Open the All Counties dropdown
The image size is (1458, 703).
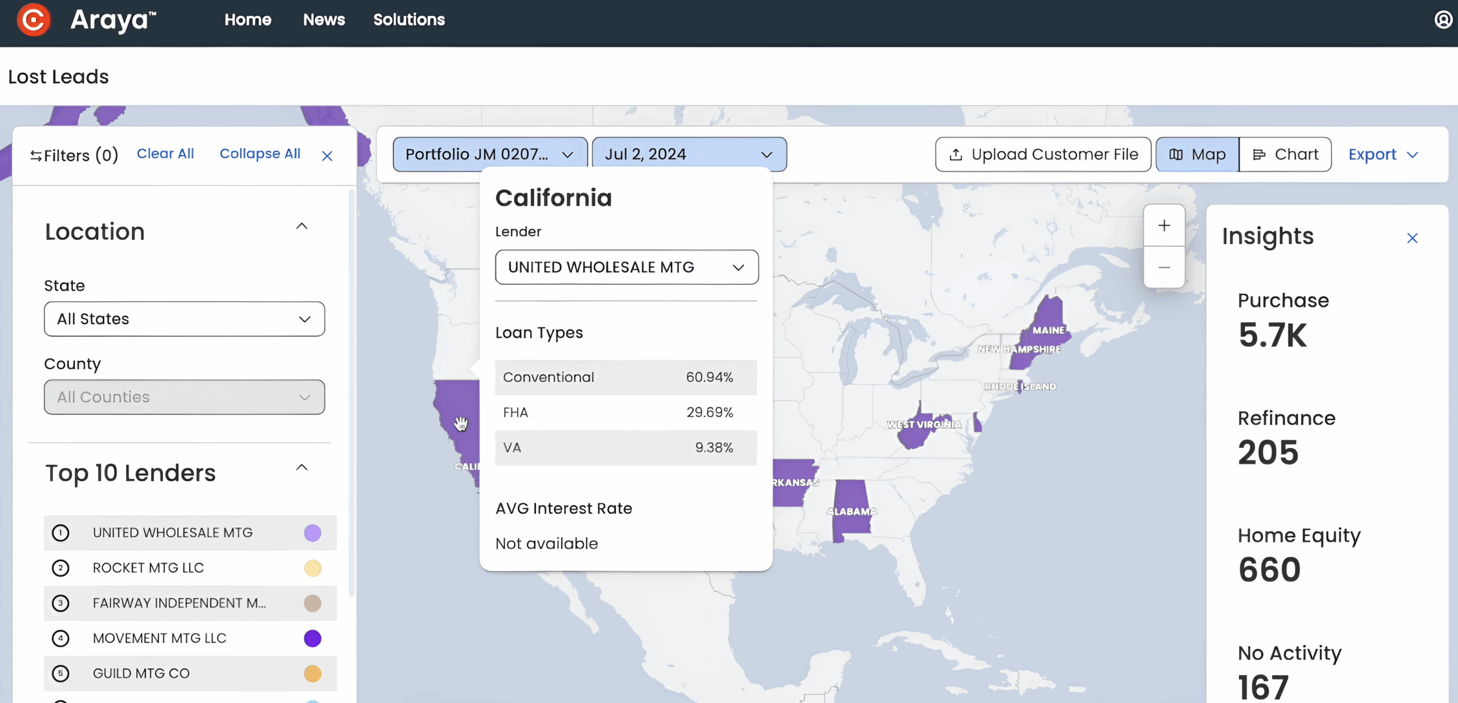(x=185, y=397)
